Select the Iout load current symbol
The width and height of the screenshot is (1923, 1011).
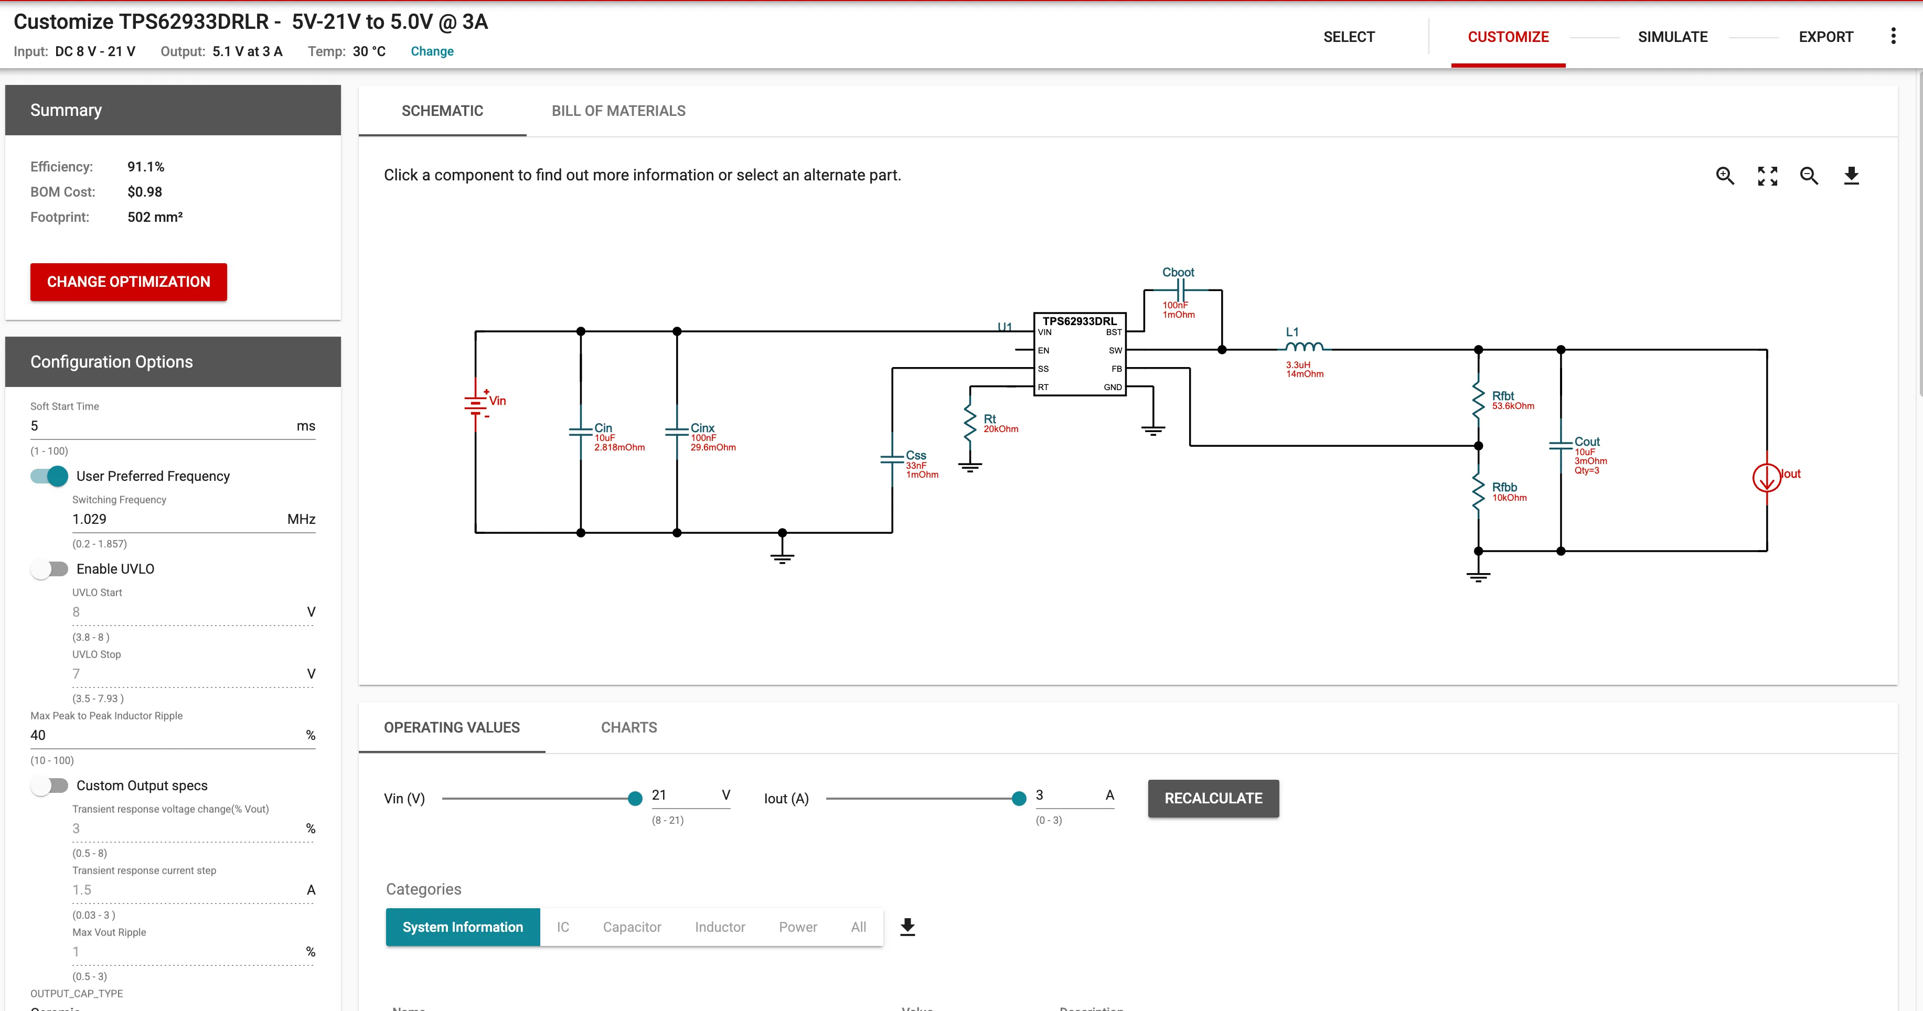(x=1766, y=478)
